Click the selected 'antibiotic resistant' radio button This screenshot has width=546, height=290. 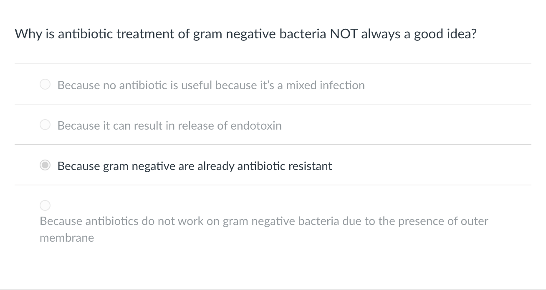[45, 165]
